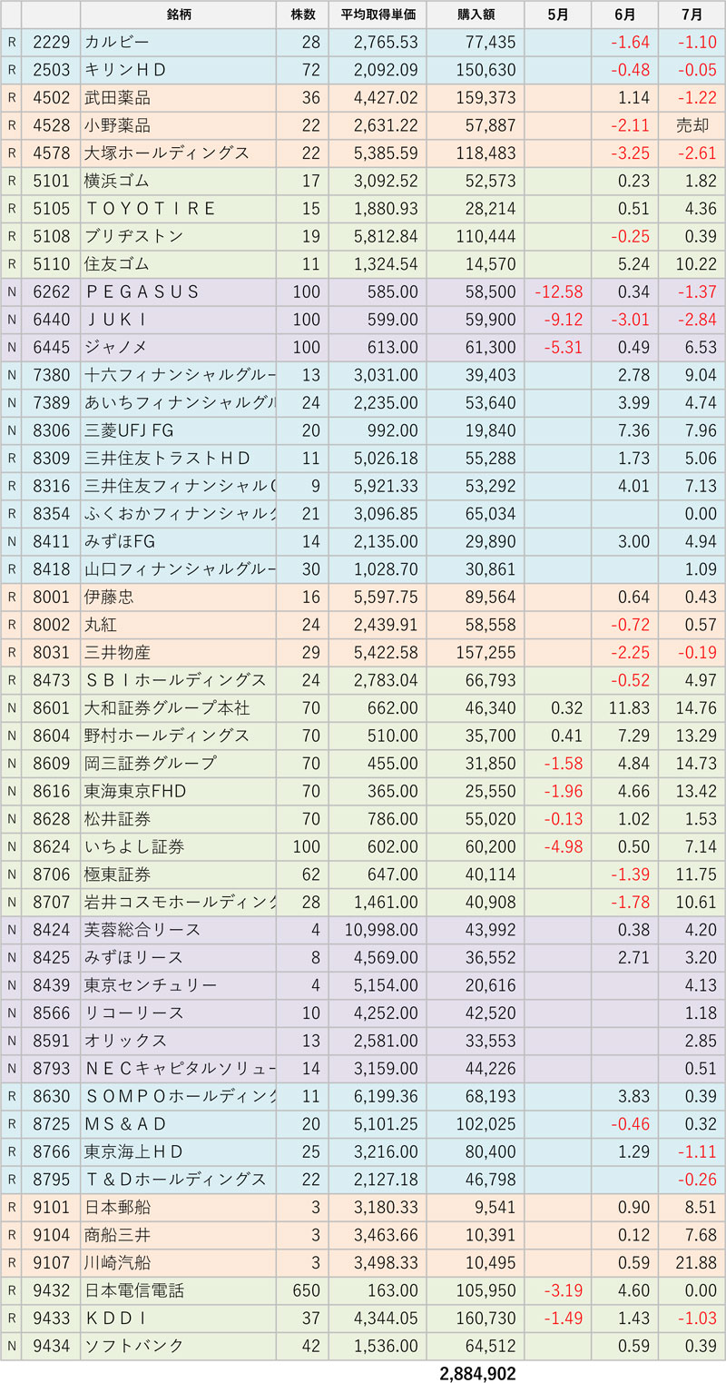Click the 銘柄 column header
The height and width of the screenshot is (1383, 726).
tap(178, 15)
